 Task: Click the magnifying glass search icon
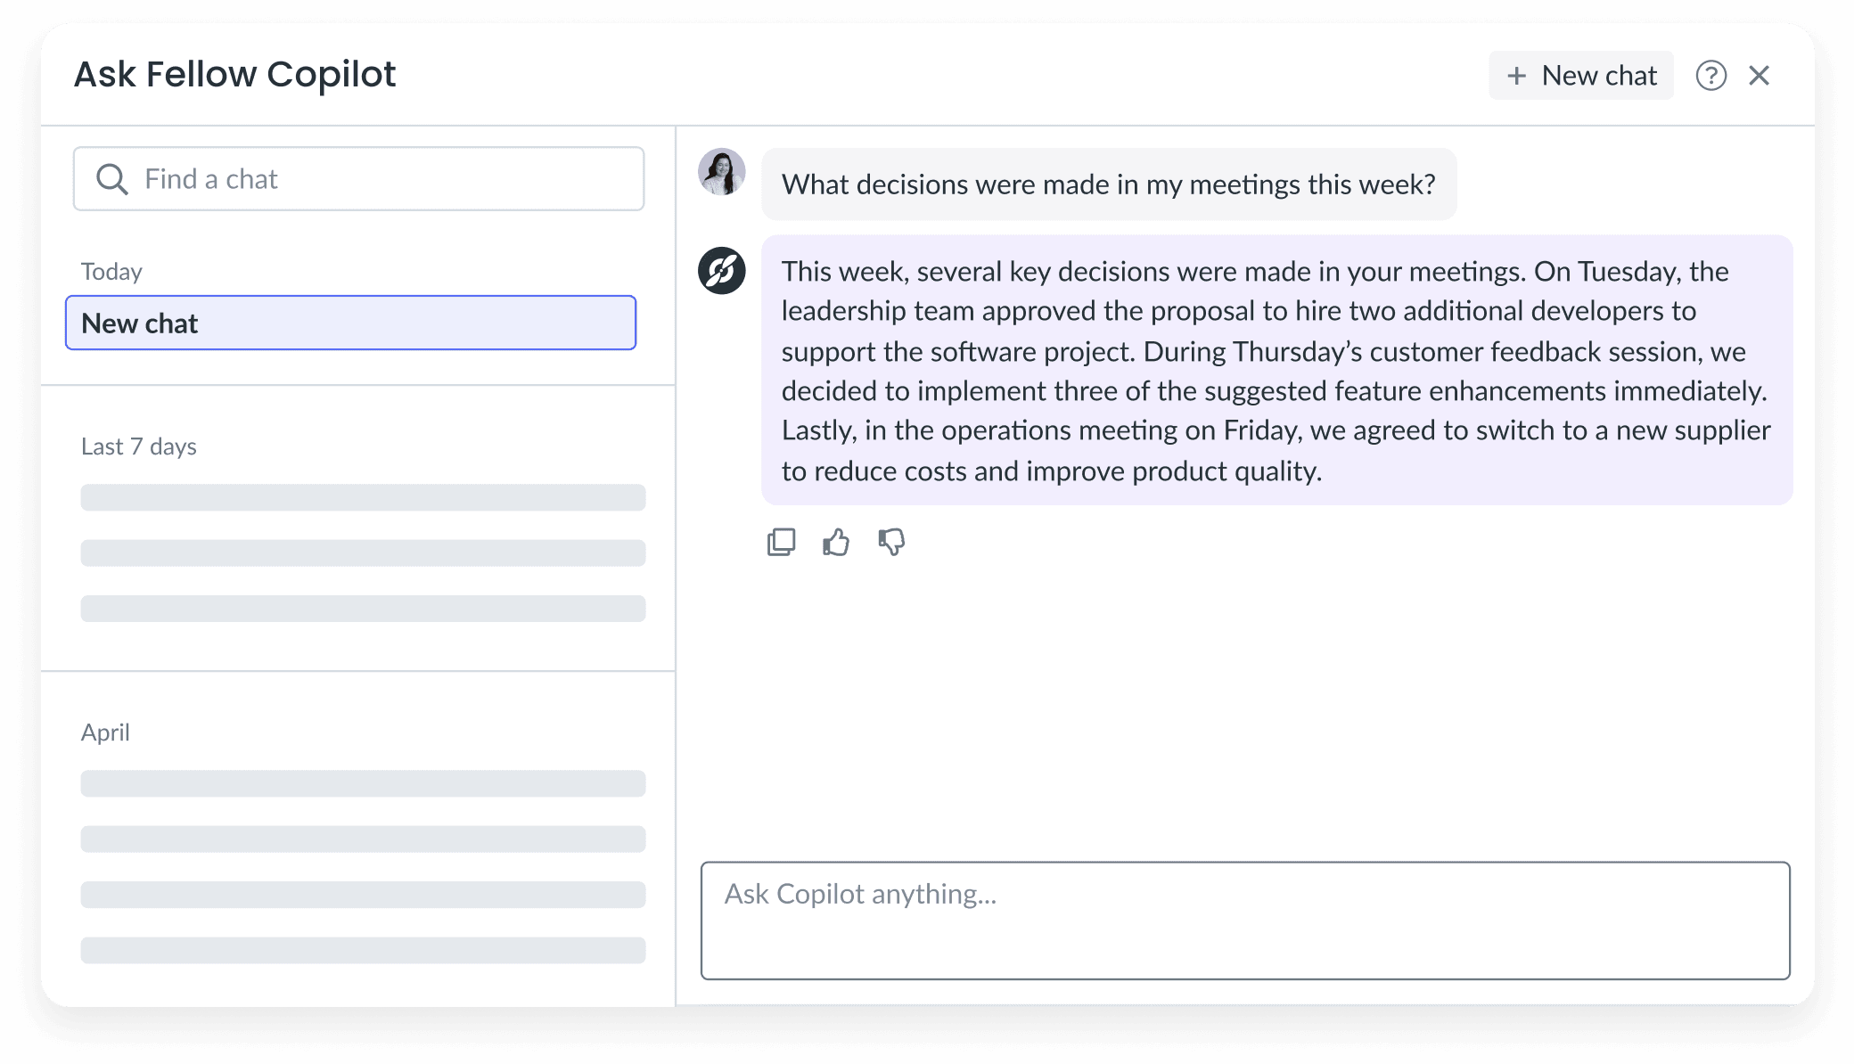click(112, 179)
